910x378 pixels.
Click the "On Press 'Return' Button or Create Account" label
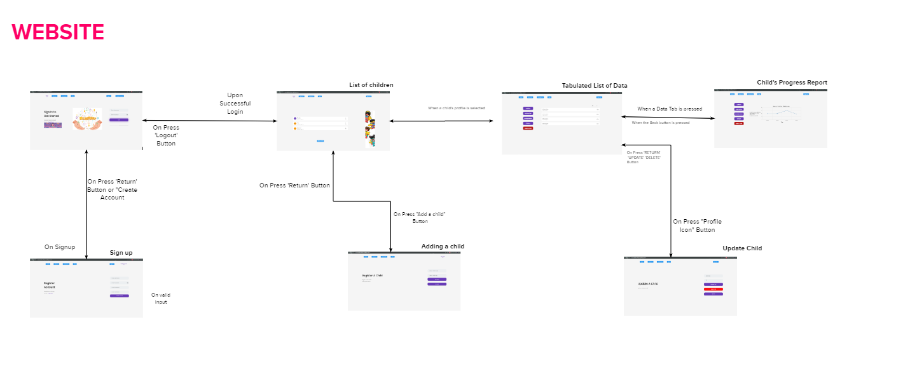coord(113,189)
